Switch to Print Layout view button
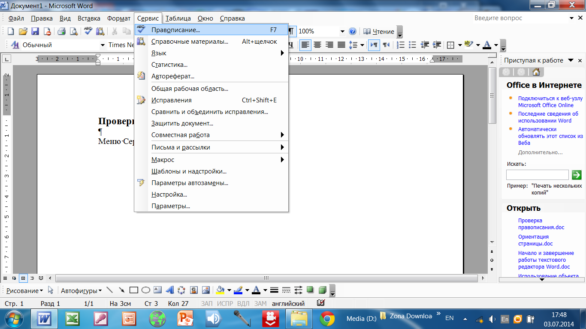Screen dimensions: 586x329 (23, 278)
